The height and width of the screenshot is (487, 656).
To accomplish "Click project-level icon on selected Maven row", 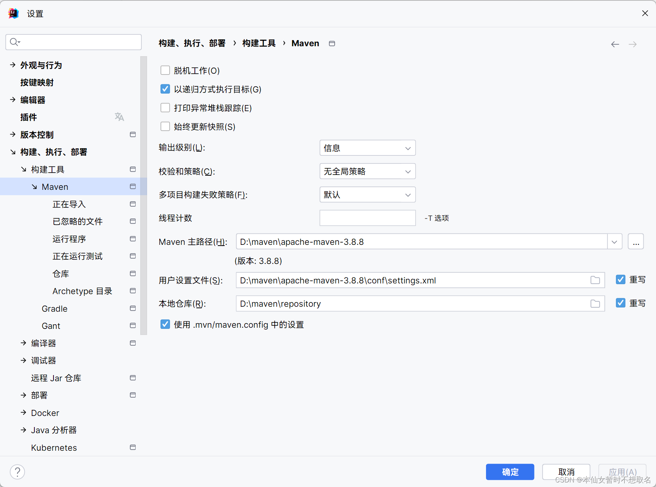I will tap(133, 186).
